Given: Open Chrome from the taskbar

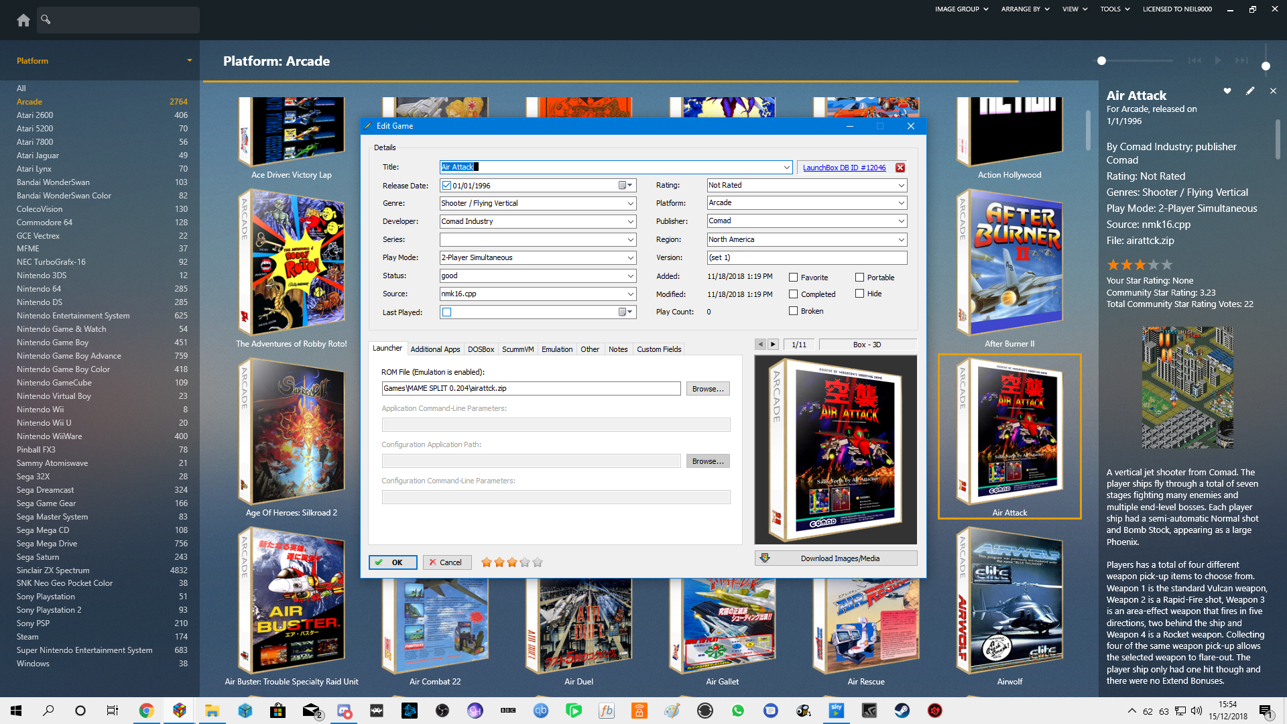Looking at the screenshot, I should (146, 711).
